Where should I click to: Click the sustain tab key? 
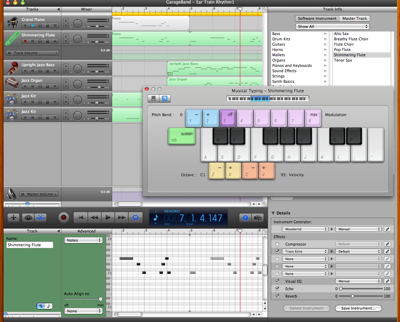coord(182,136)
